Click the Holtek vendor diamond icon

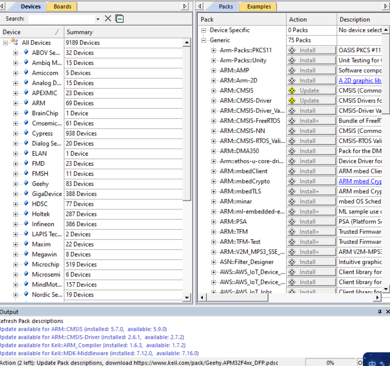pyautogui.click(x=26, y=213)
